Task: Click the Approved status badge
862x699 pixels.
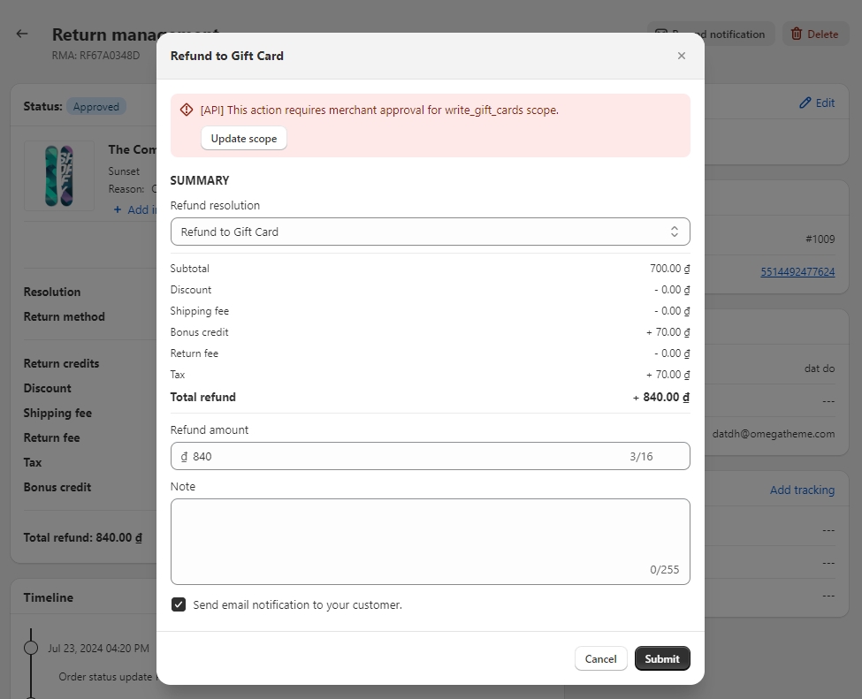Action: coord(96,107)
